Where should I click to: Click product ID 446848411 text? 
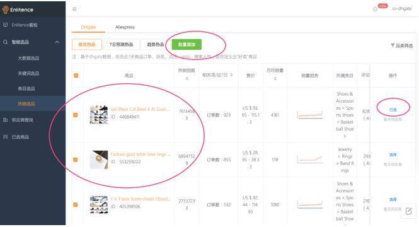tap(125, 117)
